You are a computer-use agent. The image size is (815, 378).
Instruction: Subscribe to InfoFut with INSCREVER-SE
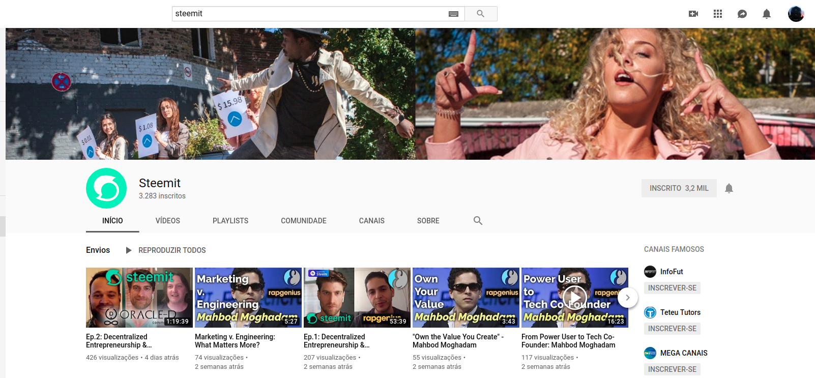pos(672,288)
